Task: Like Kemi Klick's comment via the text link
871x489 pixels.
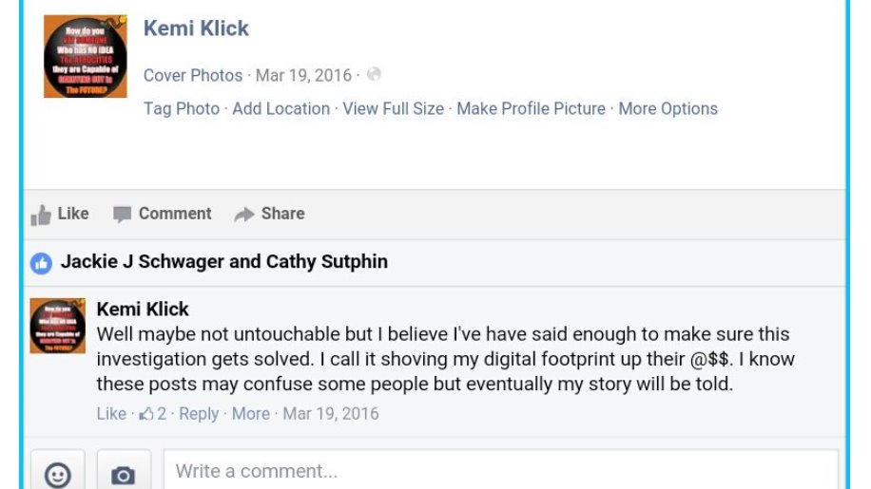Action: [x=110, y=414]
